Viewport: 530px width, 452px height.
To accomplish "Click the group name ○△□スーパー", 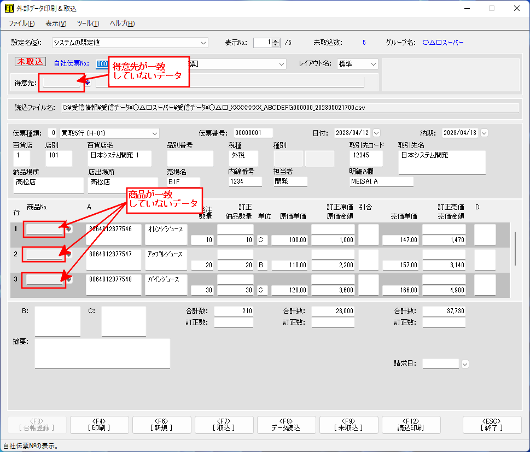I will coord(443,43).
